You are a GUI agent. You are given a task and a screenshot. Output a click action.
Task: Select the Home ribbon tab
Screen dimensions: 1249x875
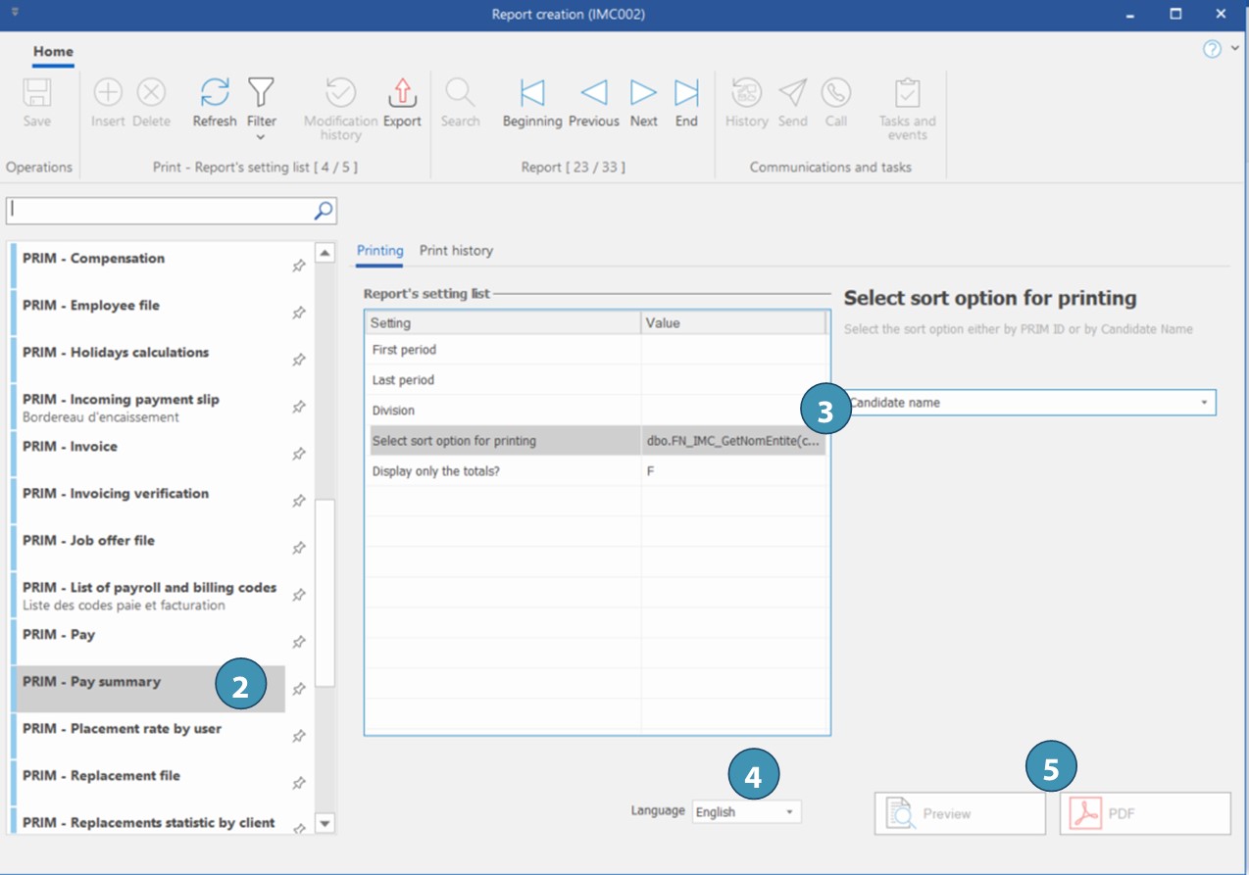tap(53, 52)
